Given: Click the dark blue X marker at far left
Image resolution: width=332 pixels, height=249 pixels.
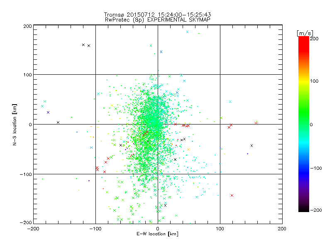Looking at the screenshot, I should tap(48, 112).
